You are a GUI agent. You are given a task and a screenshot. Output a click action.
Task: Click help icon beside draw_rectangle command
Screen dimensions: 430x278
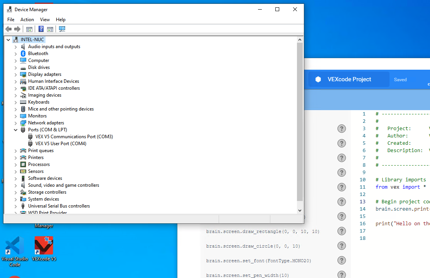point(341,231)
